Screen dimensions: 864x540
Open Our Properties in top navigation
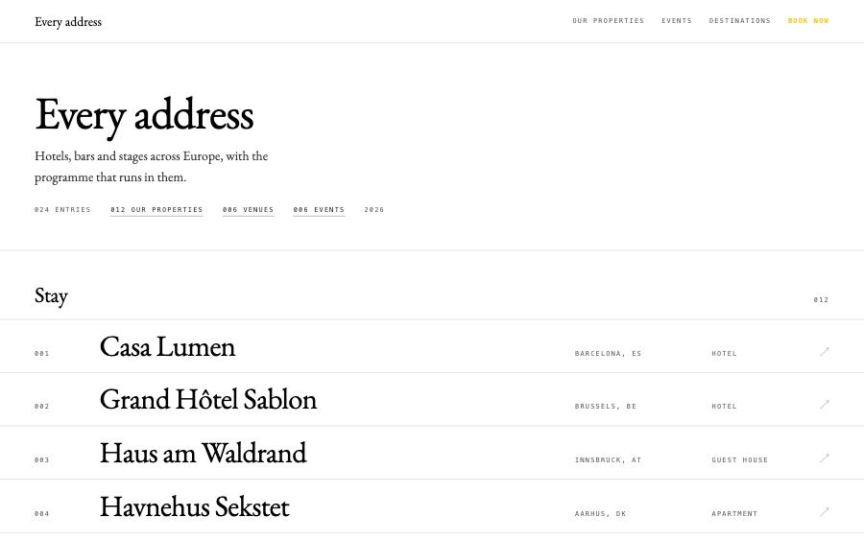point(609,21)
